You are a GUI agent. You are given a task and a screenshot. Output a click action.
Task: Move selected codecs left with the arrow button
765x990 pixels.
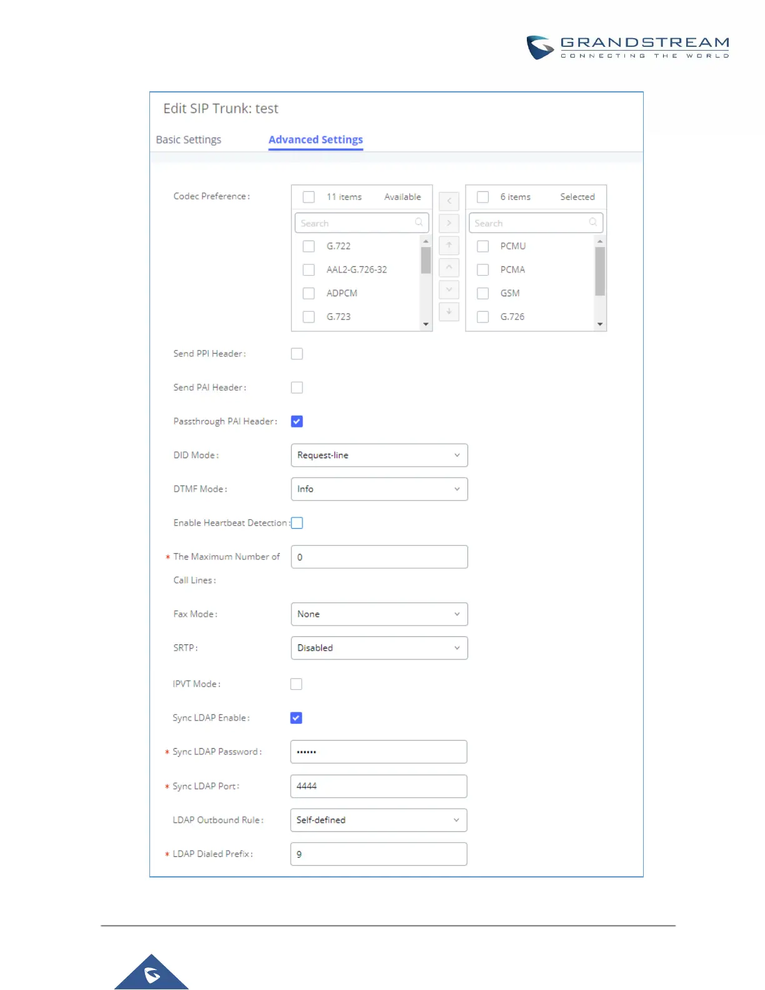point(449,201)
